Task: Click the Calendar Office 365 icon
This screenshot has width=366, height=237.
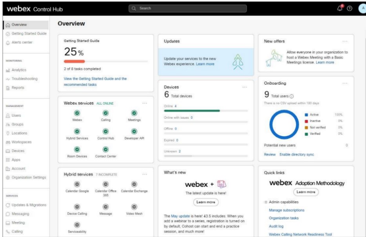Action: 106,185
